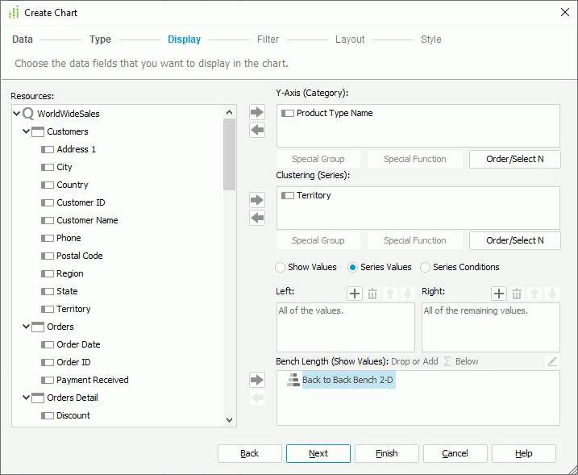This screenshot has height=475, width=578.
Task: Select the Series Values radio button
Action: pyautogui.click(x=353, y=267)
